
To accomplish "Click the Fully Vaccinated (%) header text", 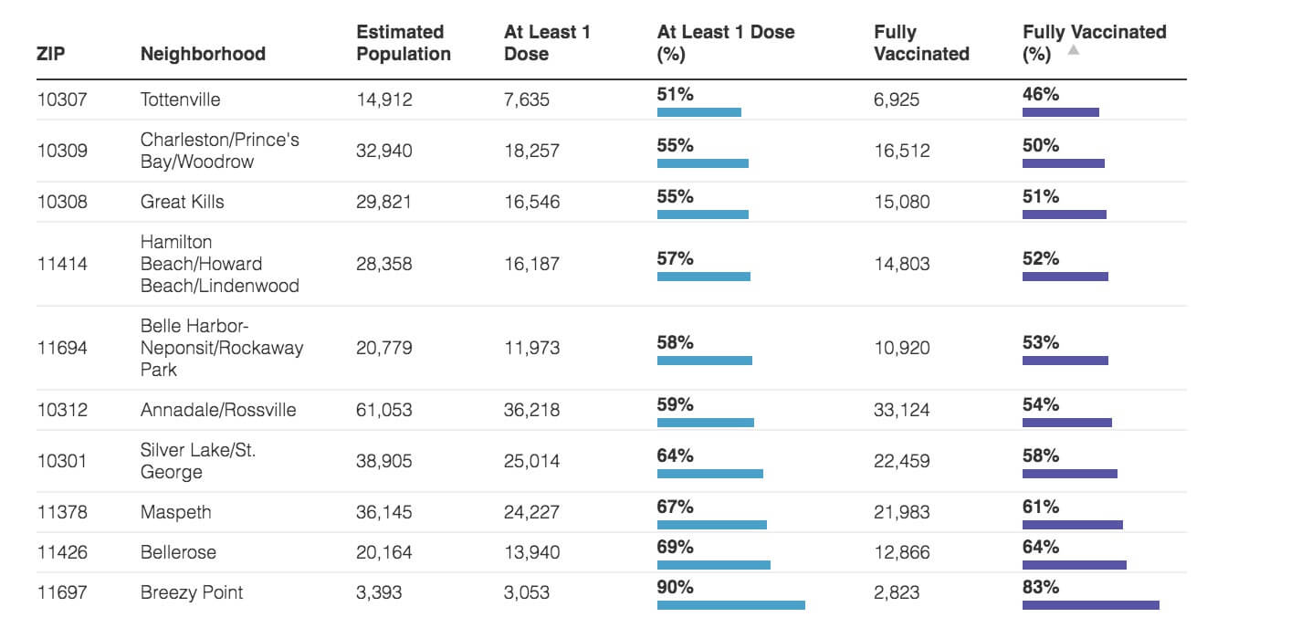I will coord(1094,33).
